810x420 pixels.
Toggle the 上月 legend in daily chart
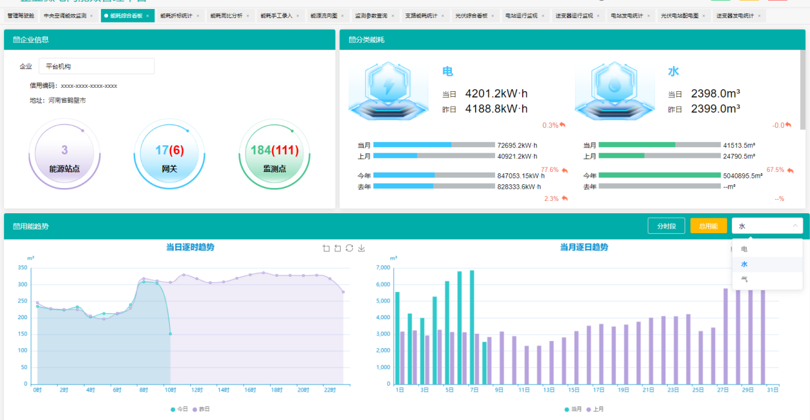coord(595,409)
